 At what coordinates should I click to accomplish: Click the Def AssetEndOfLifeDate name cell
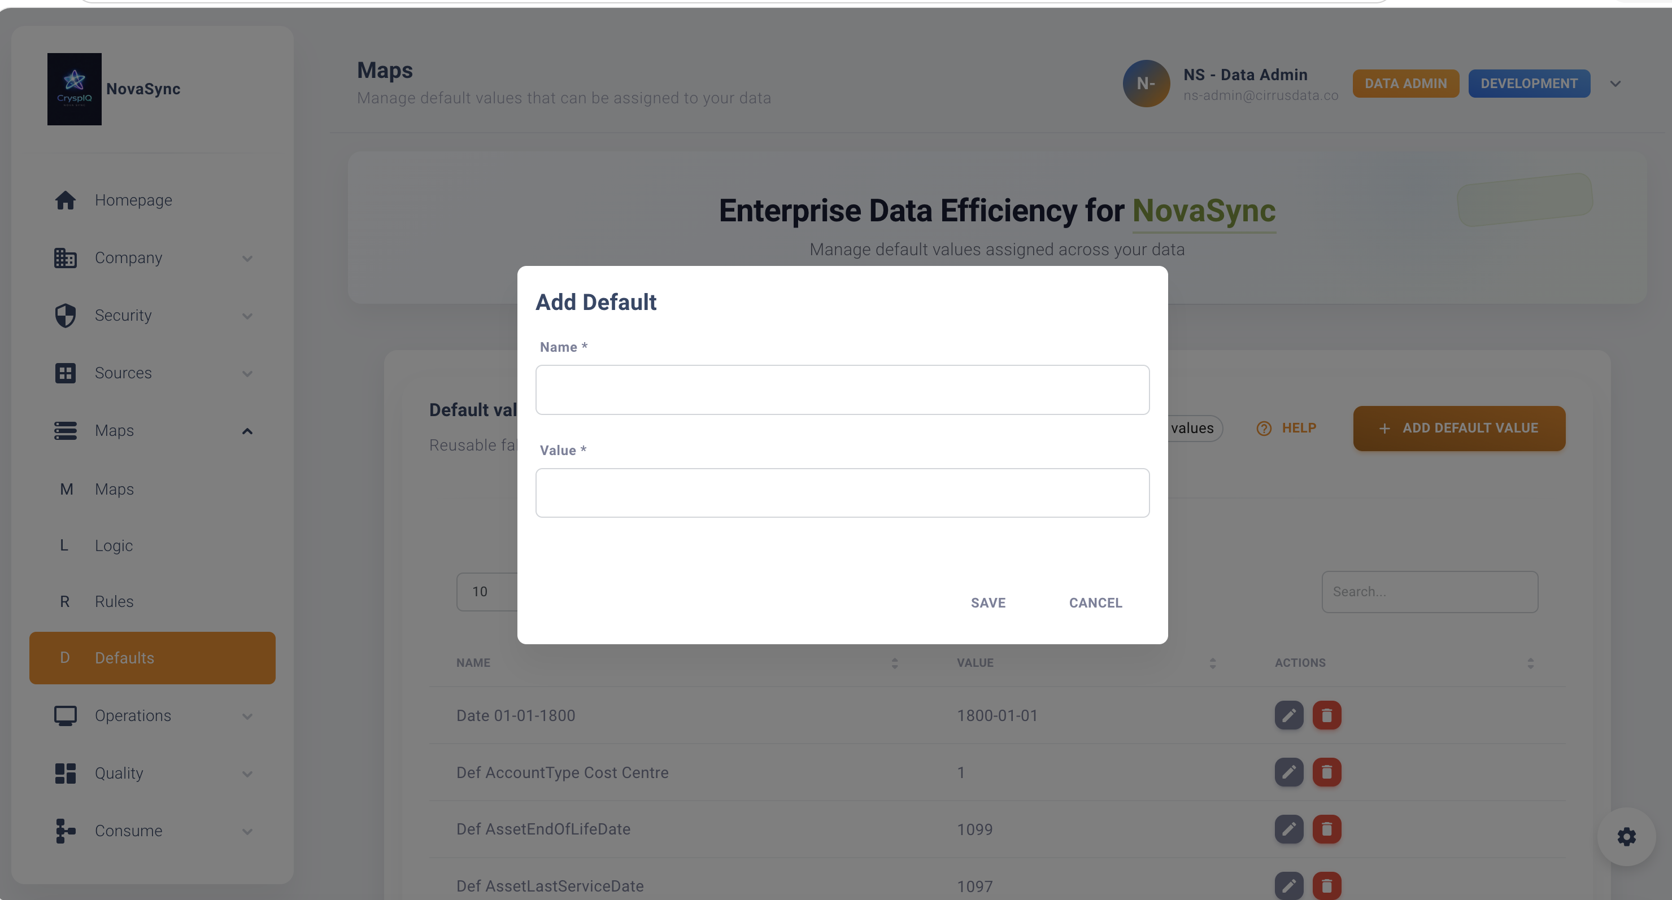[x=543, y=829]
